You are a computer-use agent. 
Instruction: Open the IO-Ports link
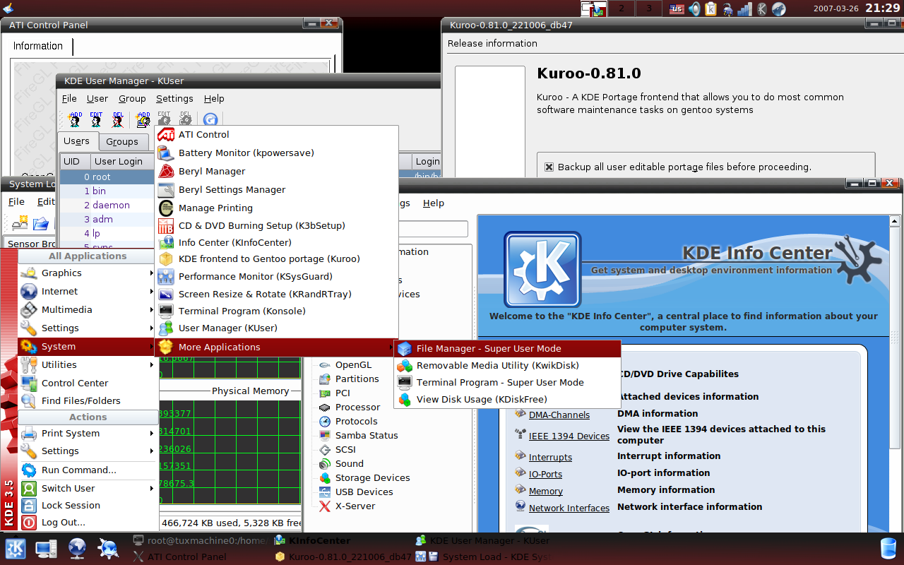[x=546, y=474]
